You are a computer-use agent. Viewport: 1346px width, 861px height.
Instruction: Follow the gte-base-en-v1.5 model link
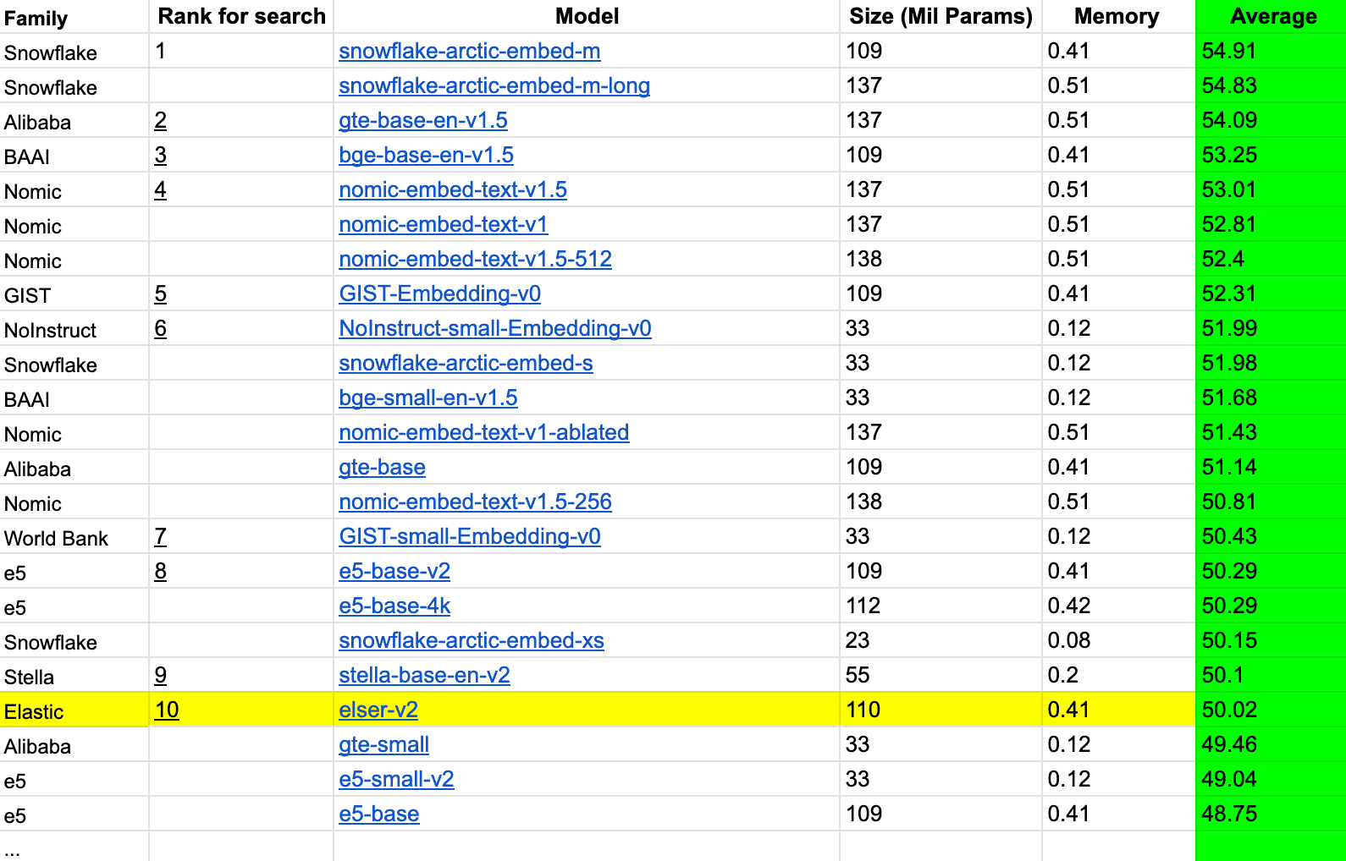(423, 121)
